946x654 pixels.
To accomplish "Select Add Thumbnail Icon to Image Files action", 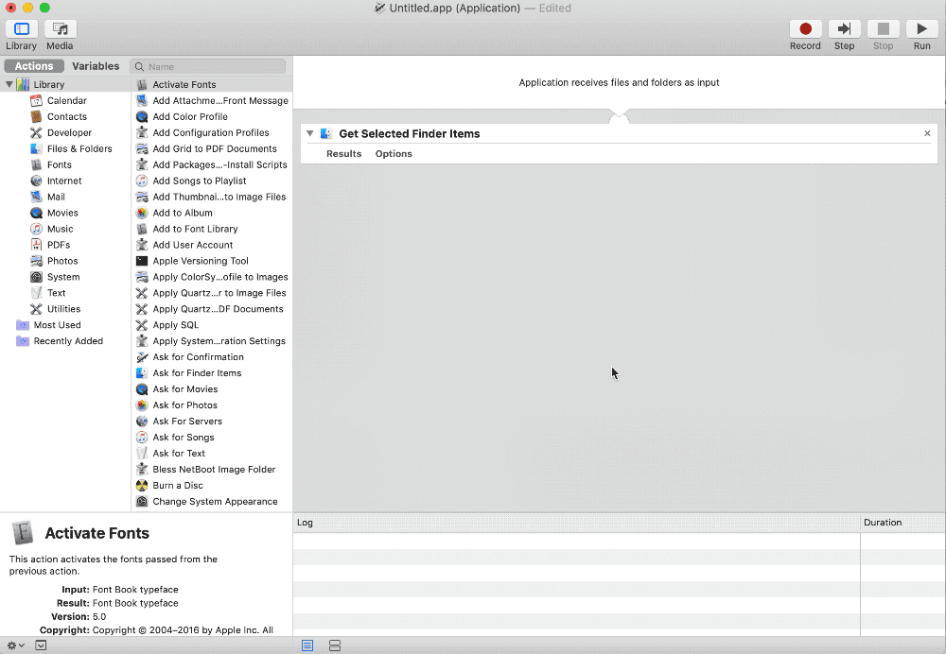I will coord(212,198).
